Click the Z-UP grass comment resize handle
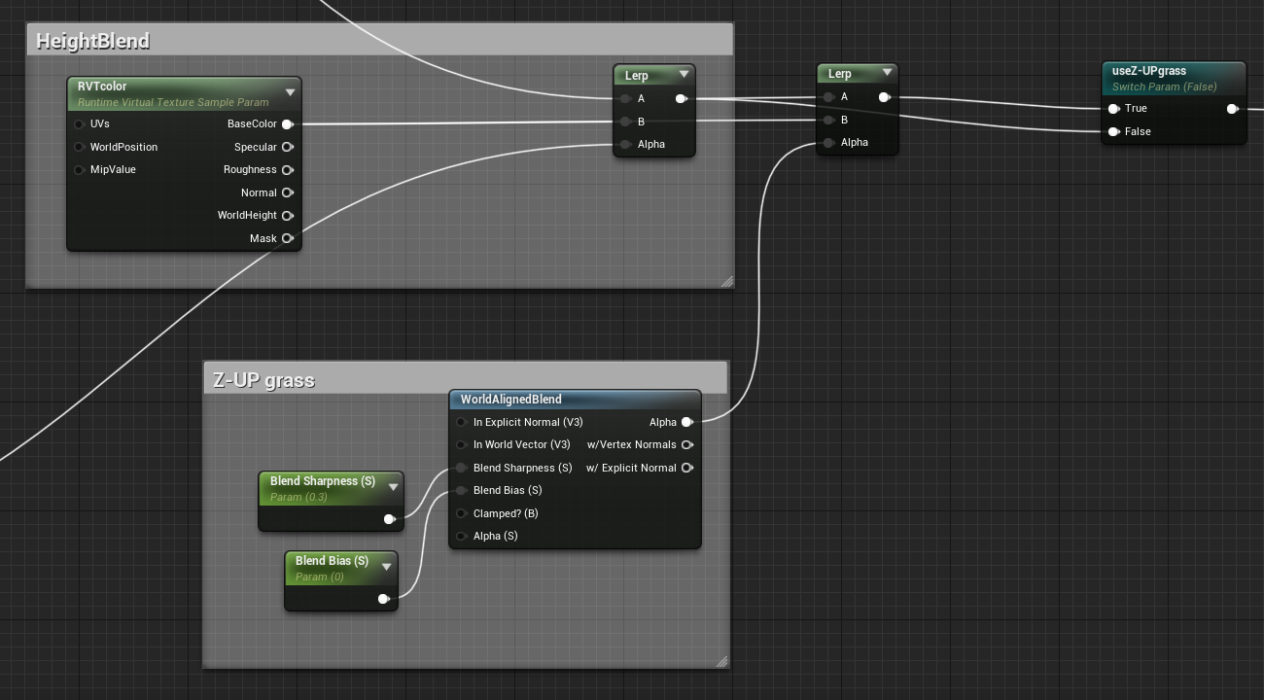This screenshot has height=700, width=1264. (x=721, y=662)
